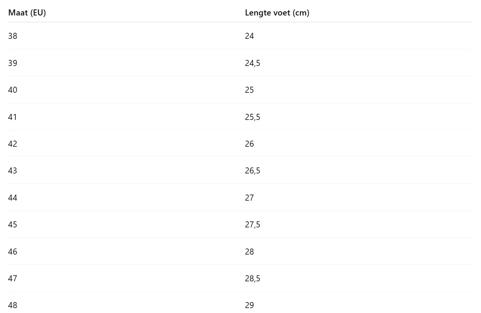Click the EU size 42 entry
481x313 pixels.
click(x=13, y=144)
